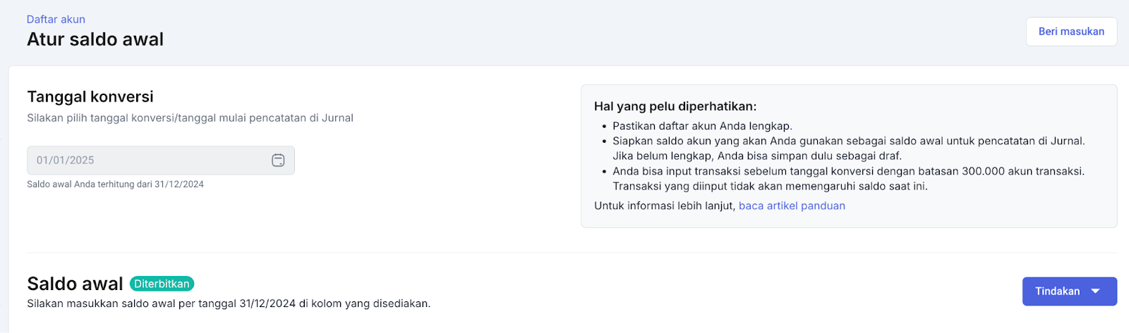Click the bullet about 300.000 akun transaksi
1129x333 pixels.
click(848, 171)
